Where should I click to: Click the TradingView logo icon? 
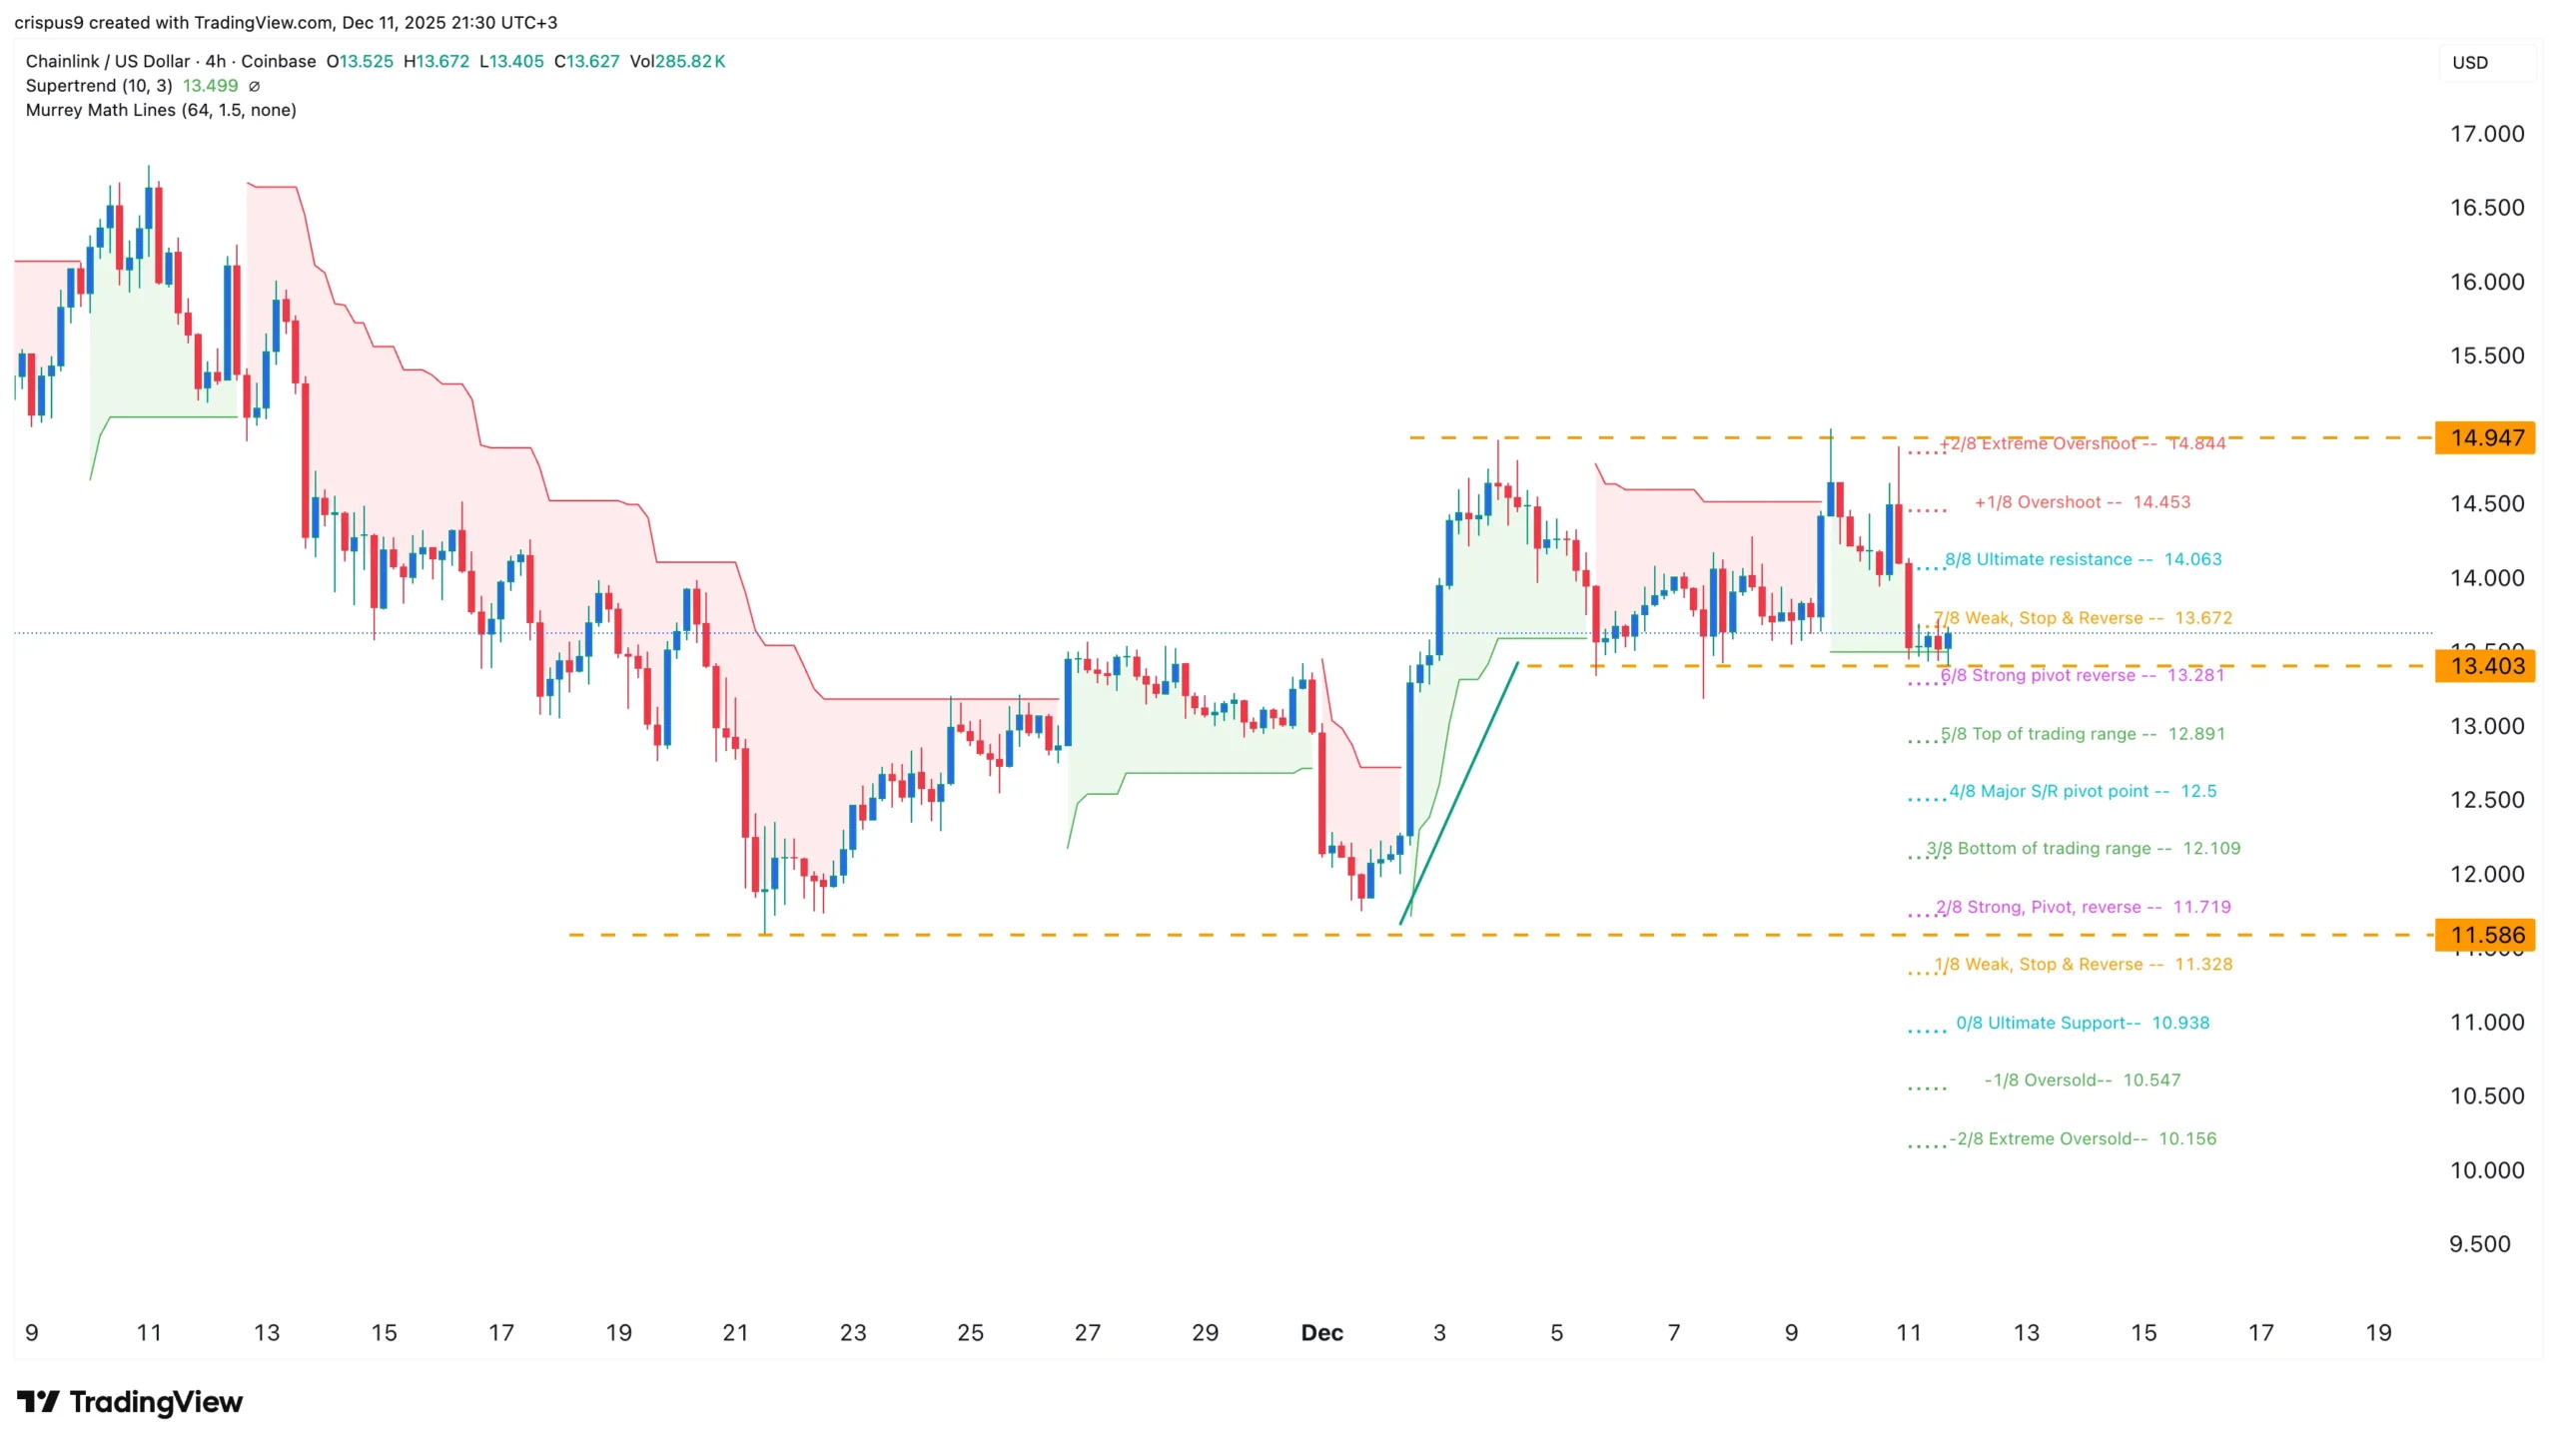38,1402
